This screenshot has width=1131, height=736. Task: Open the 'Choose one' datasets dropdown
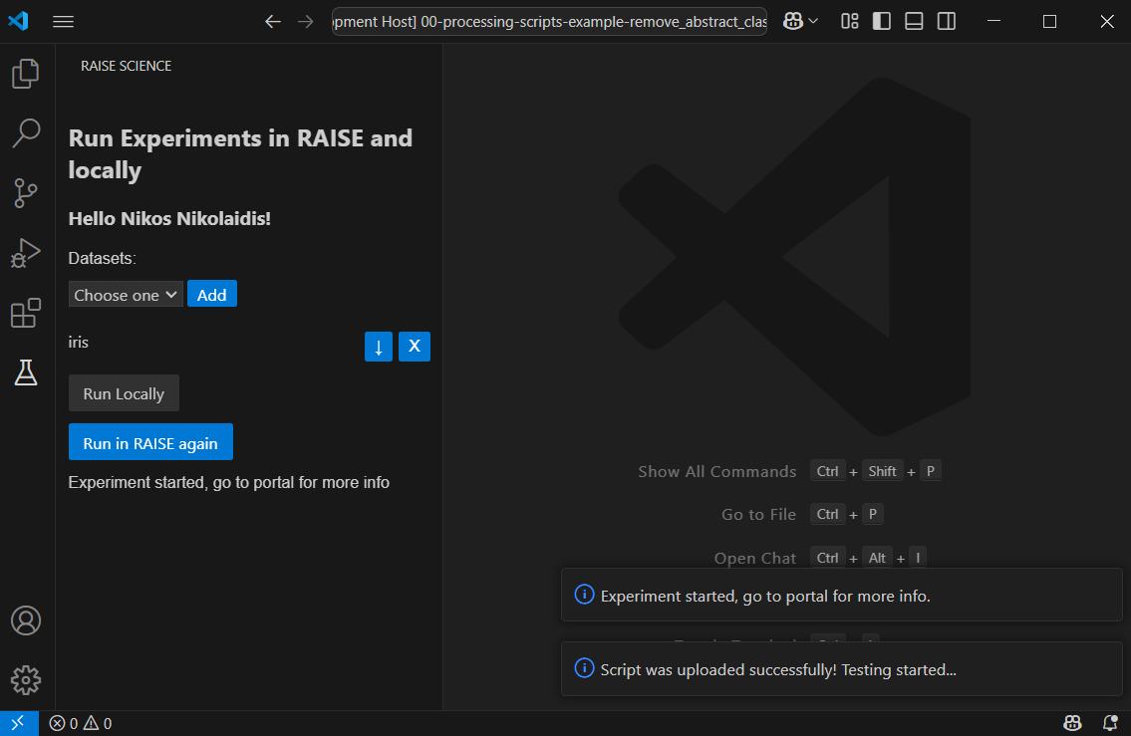126,295
